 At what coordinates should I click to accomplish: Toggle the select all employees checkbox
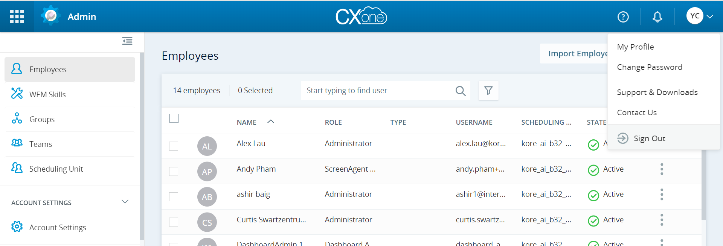tap(174, 119)
